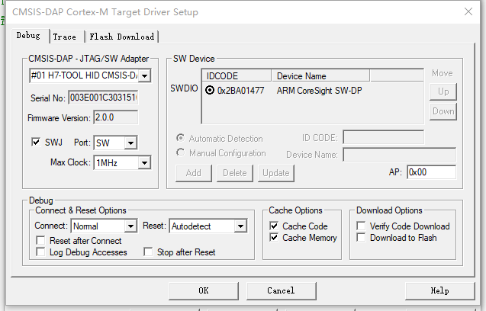Select ARM CoreSight SW-DP device entry
This screenshot has height=311, width=486.
pyautogui.click(x=319, y=91)
